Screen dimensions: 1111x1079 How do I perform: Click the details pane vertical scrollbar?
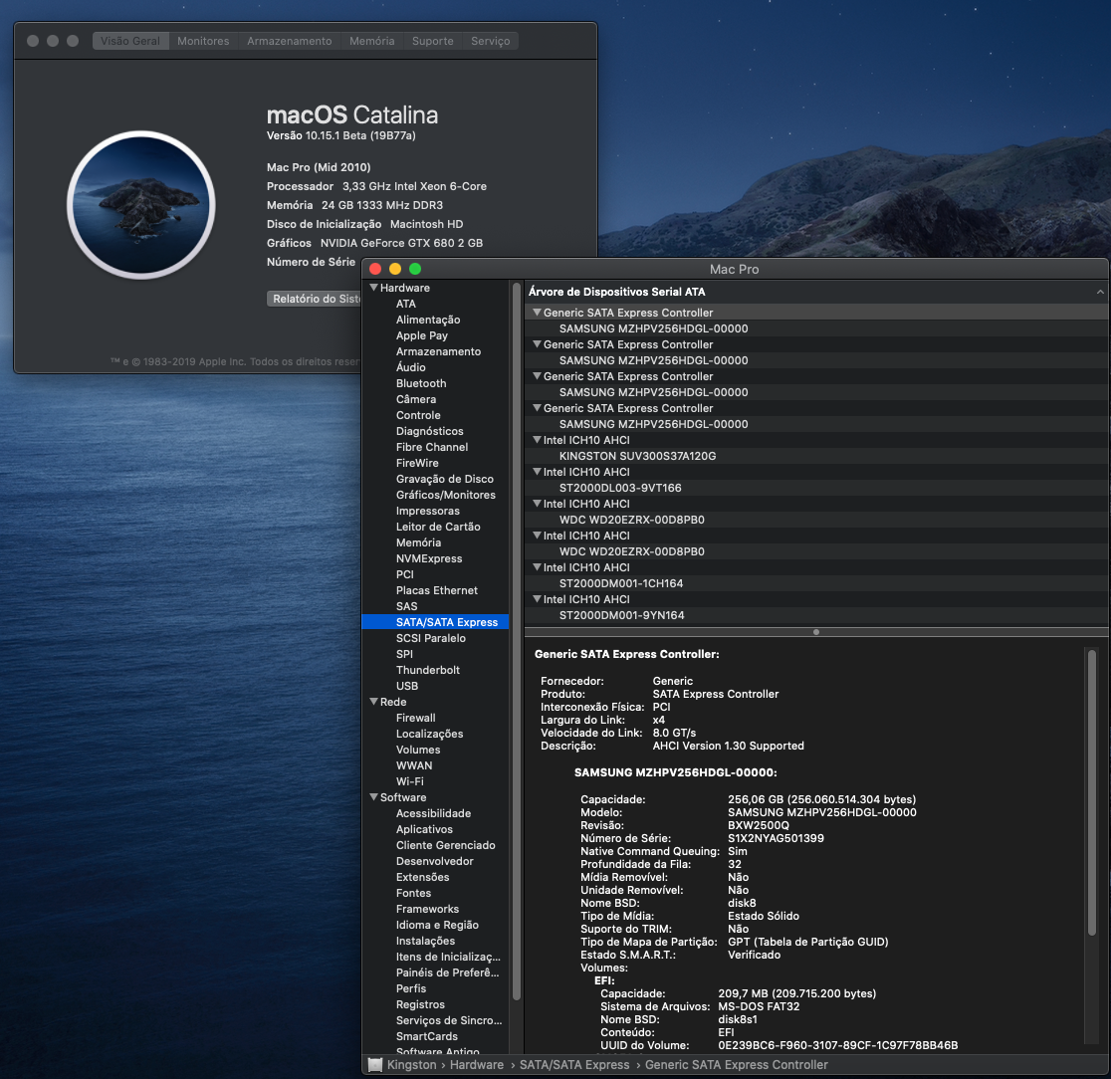point(1092,792)
